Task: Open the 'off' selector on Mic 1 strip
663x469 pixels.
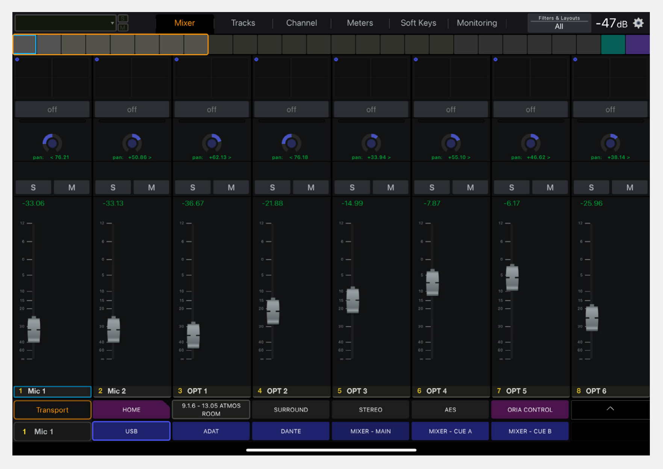Action: [52, 109]
